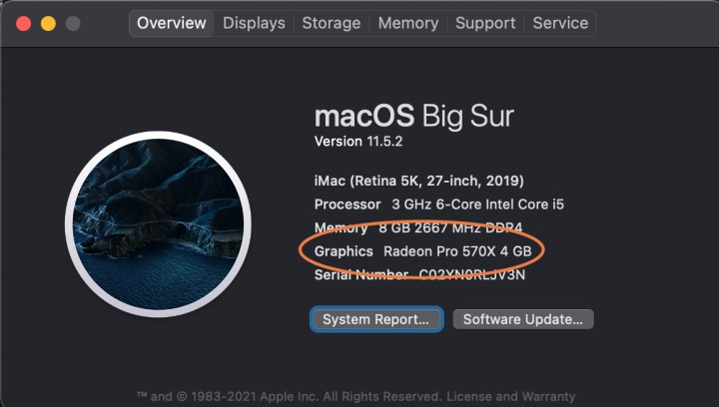Screen dimensions: 719x407
Task: Select the Storage tab
Action: (x=331, y=23)
